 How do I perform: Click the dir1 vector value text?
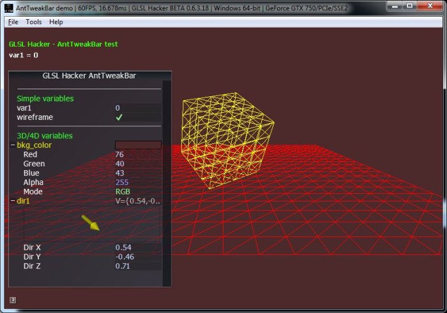138,201
